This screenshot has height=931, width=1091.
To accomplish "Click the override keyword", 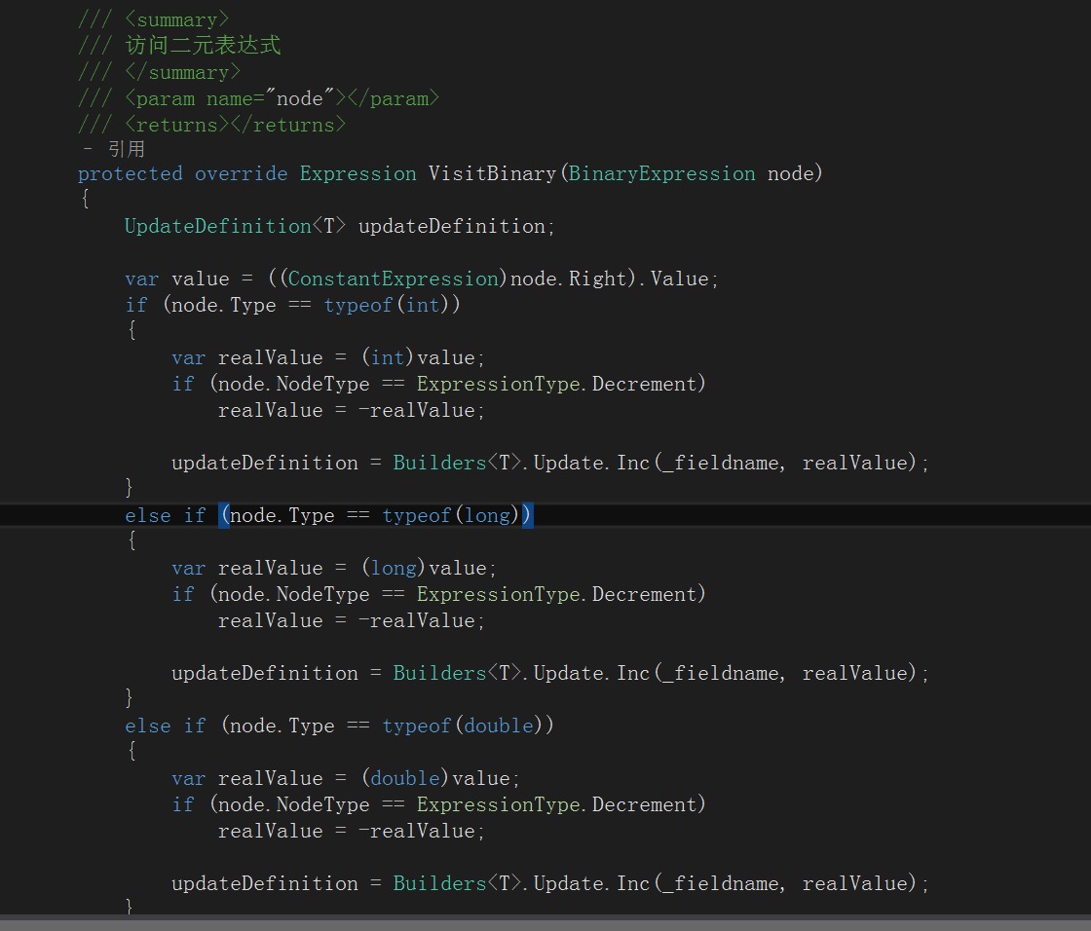I will (x=241, y=173).
